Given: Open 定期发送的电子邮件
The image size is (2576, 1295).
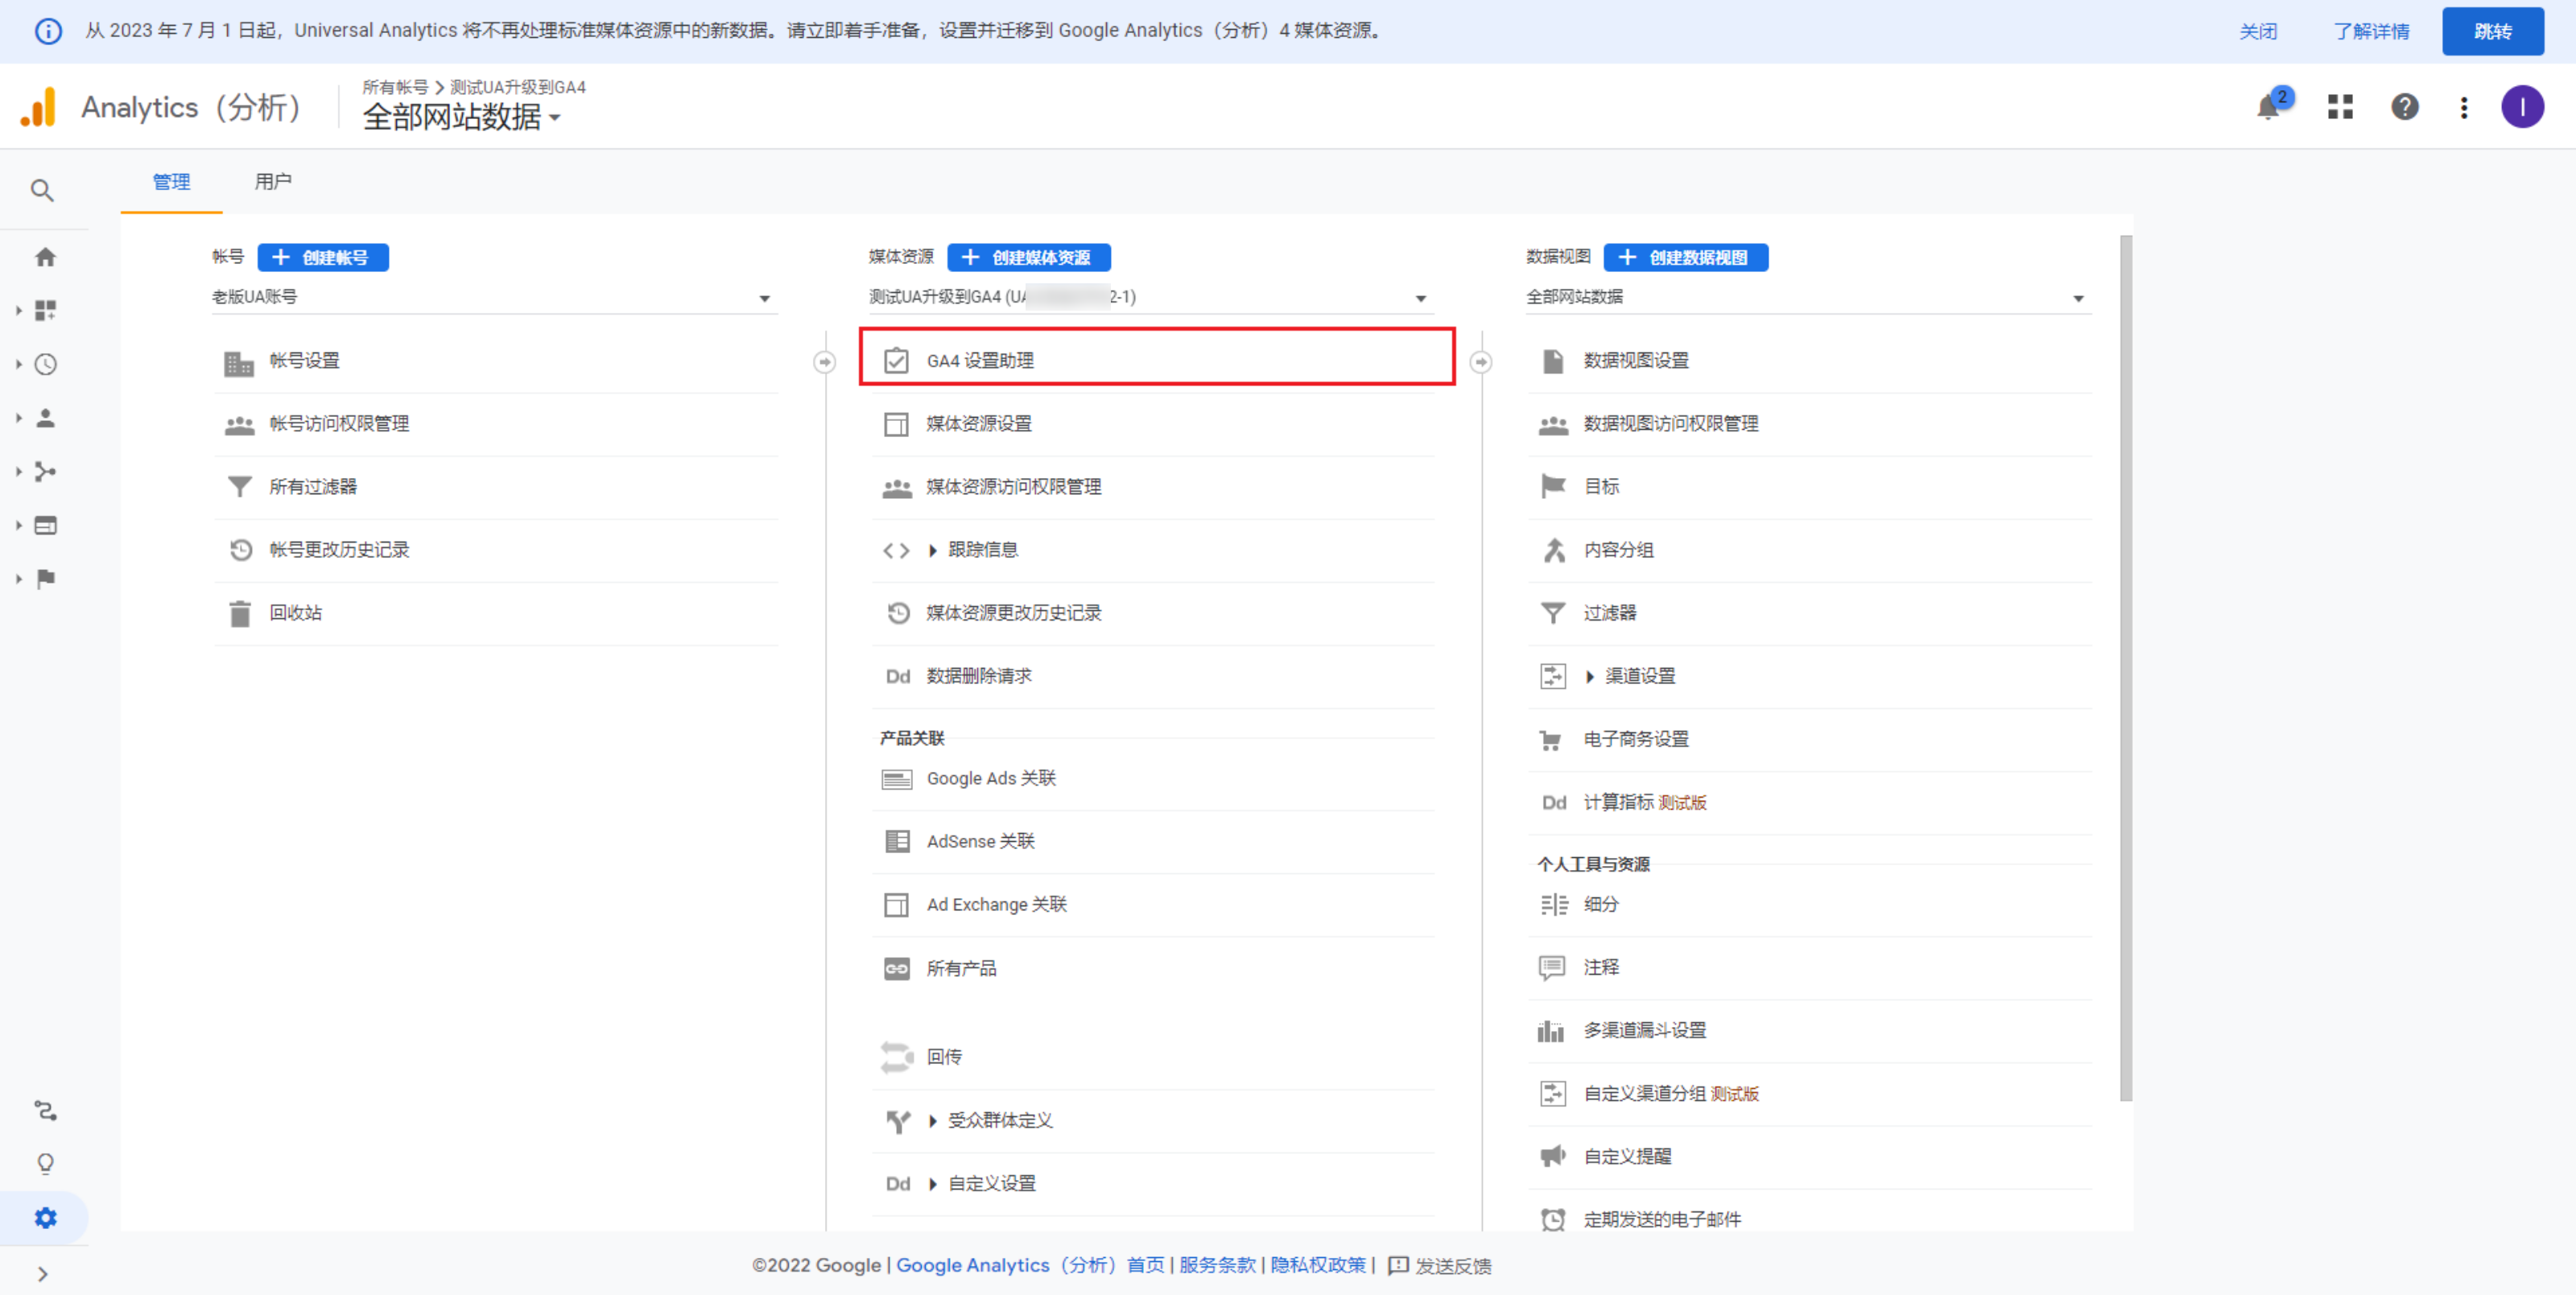Looking at the screenshot, I should (1810, 1220).
